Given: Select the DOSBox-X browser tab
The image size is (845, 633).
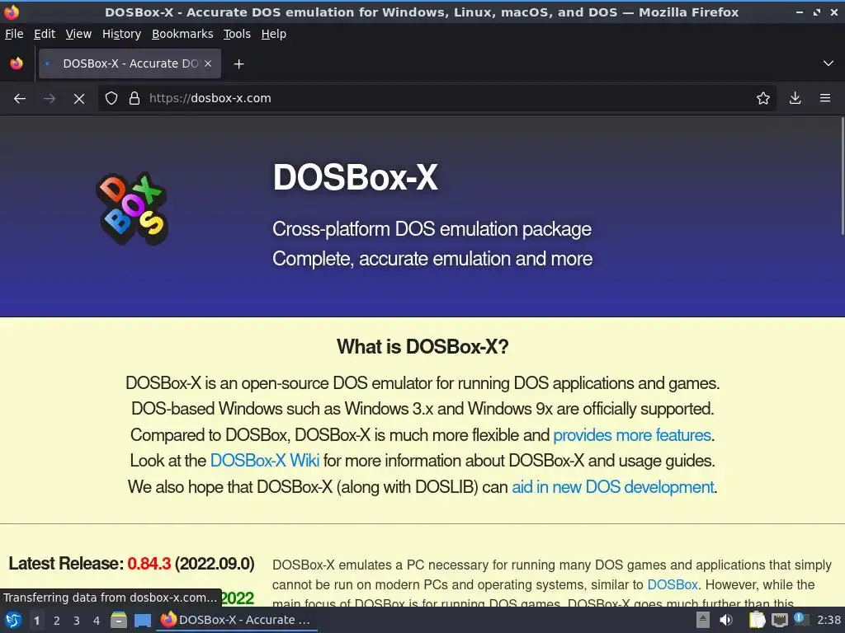Looking at the screenshot, I should pyautogui.click(x=130, y=63).
